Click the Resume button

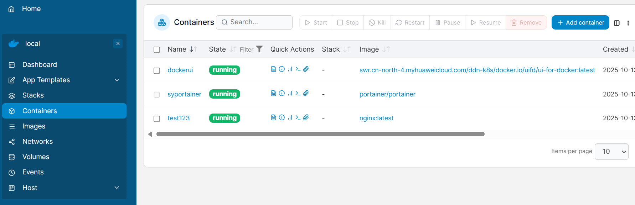[485, 22]
